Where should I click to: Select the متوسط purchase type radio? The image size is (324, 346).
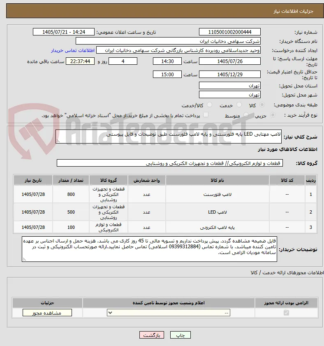click(x=246, y=115)
